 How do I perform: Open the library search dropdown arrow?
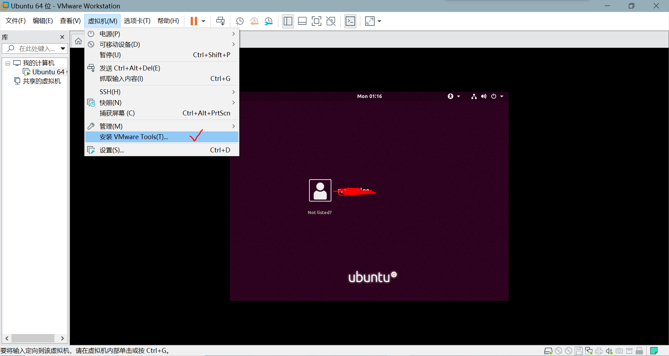(63, 48)
